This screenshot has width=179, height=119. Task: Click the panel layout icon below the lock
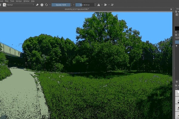177,15
